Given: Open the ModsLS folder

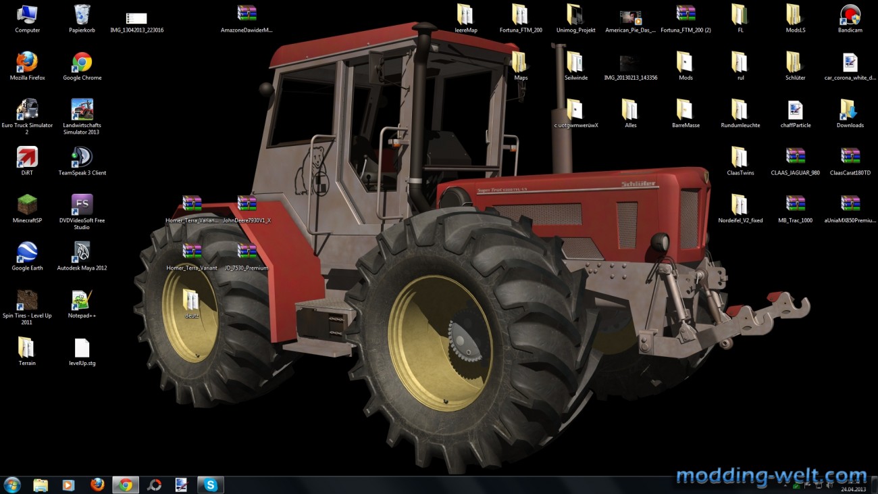Looking at the screenshot, I should tap(795, 18).
